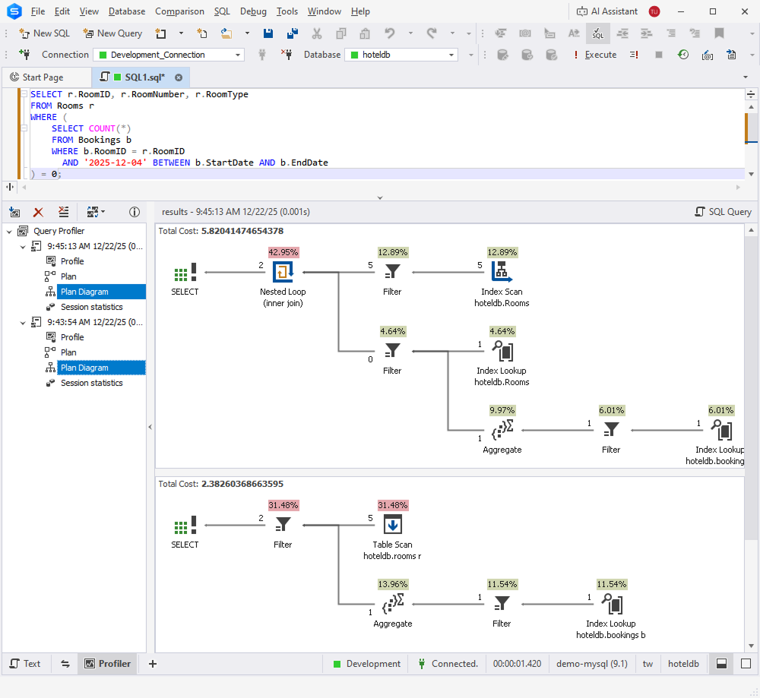Click the Cut toolbar icon
The height and width of the screenshot is (698, 760).
coord(317,33)
